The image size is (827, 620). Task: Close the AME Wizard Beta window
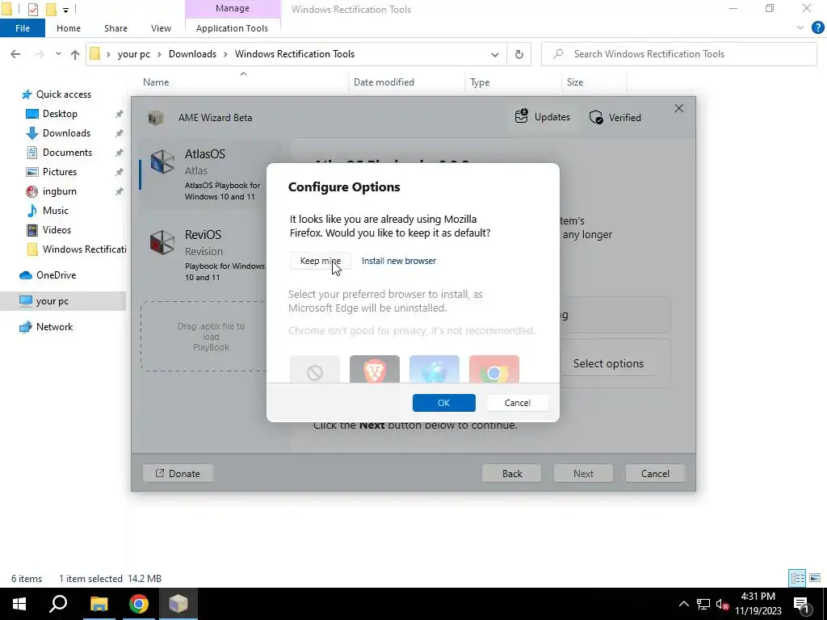coord(678,109)
